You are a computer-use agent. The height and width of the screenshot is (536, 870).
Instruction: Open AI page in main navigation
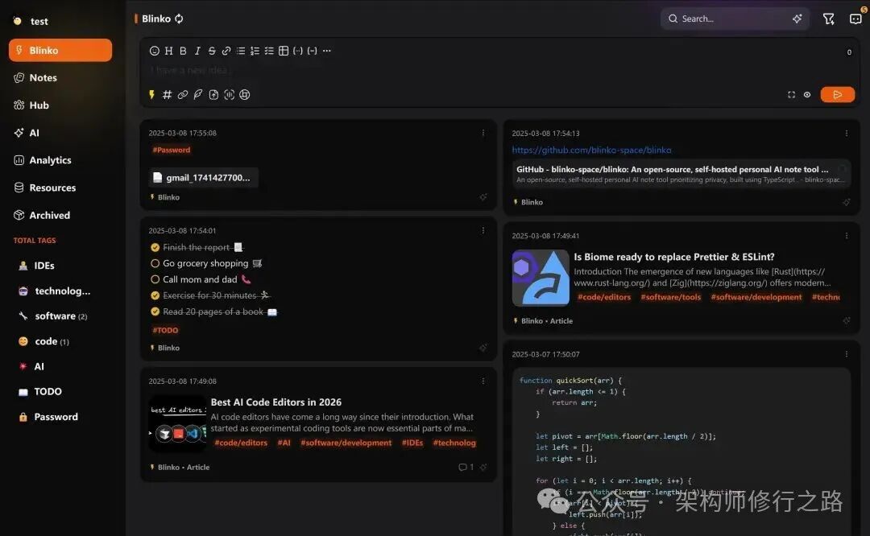(60, 133)
